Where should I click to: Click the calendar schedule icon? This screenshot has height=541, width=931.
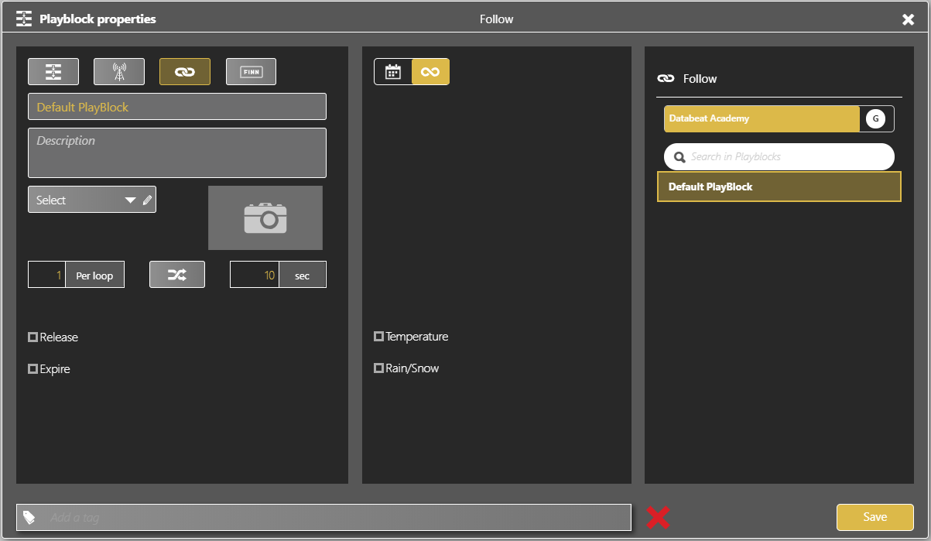(x=393, y=72)
